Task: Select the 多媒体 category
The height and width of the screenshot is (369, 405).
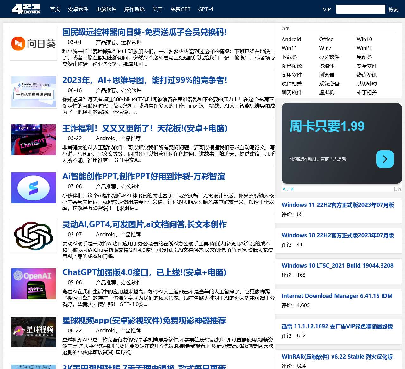Action: point(327,66)
